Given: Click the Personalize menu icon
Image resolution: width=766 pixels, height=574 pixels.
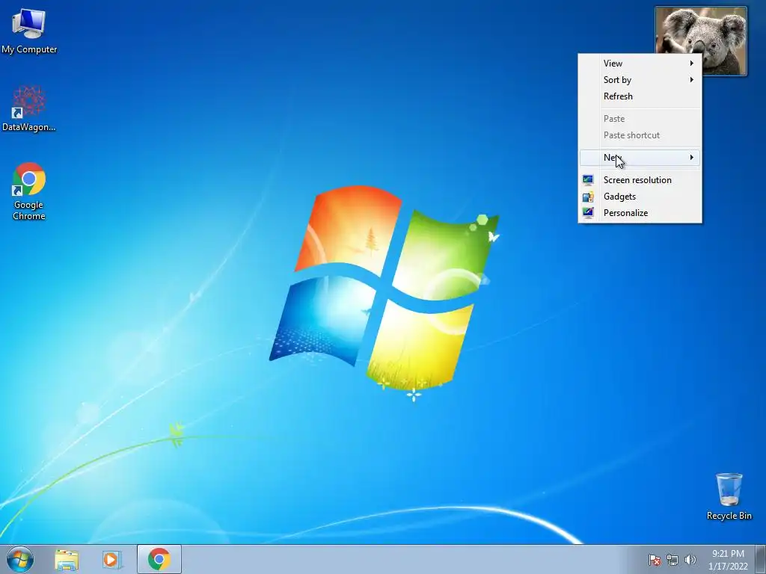Looking at the screenshot, I should 588,213.
